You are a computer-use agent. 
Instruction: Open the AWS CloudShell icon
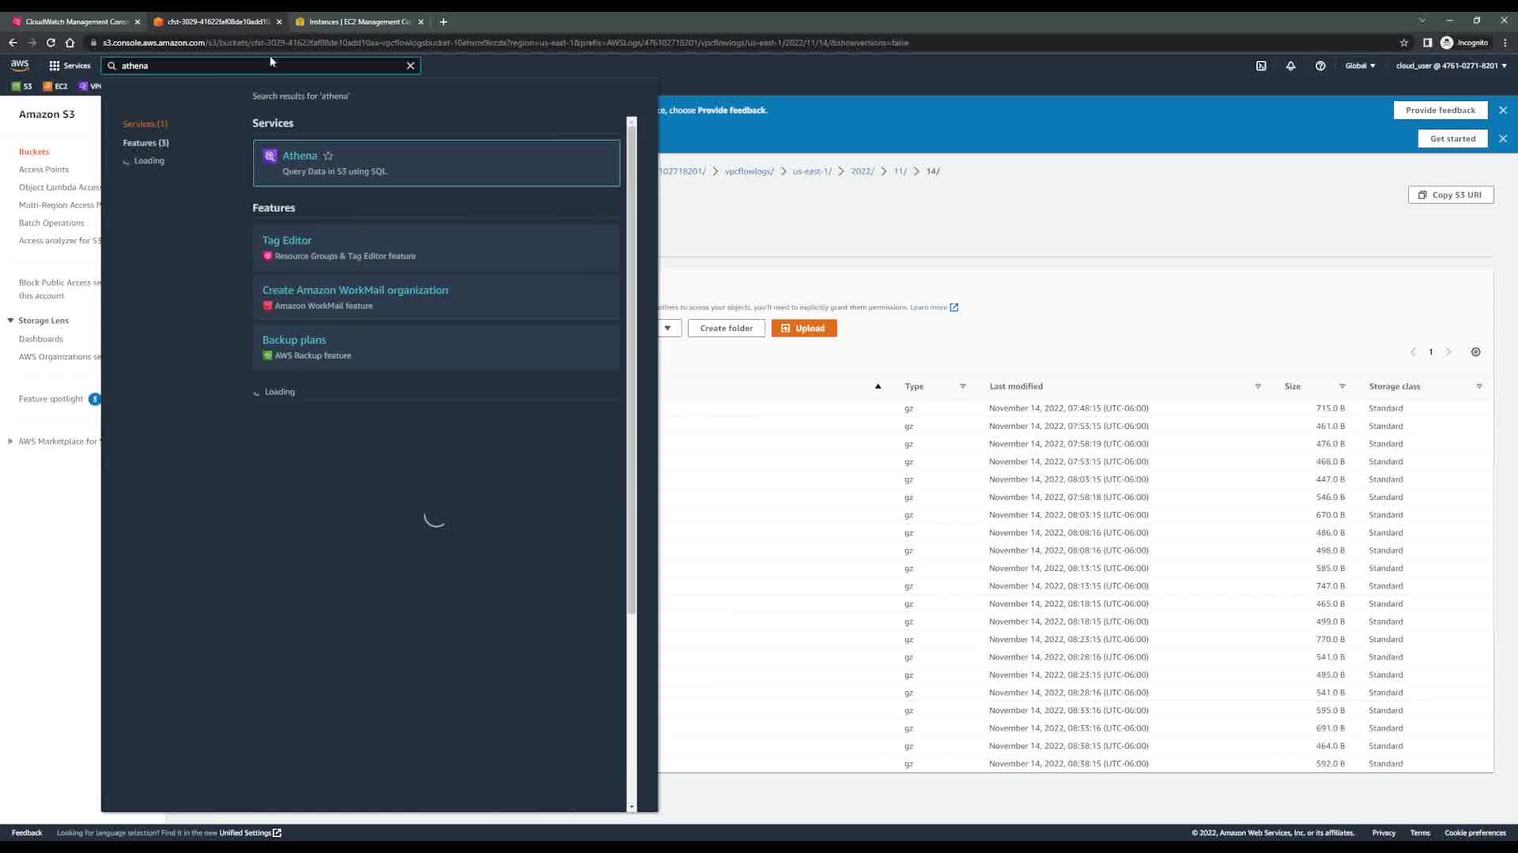point(1261,66)
